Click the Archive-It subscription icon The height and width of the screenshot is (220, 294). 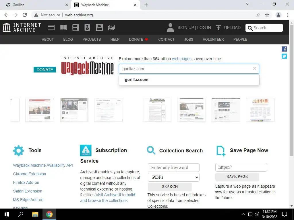tap(86, 150)
